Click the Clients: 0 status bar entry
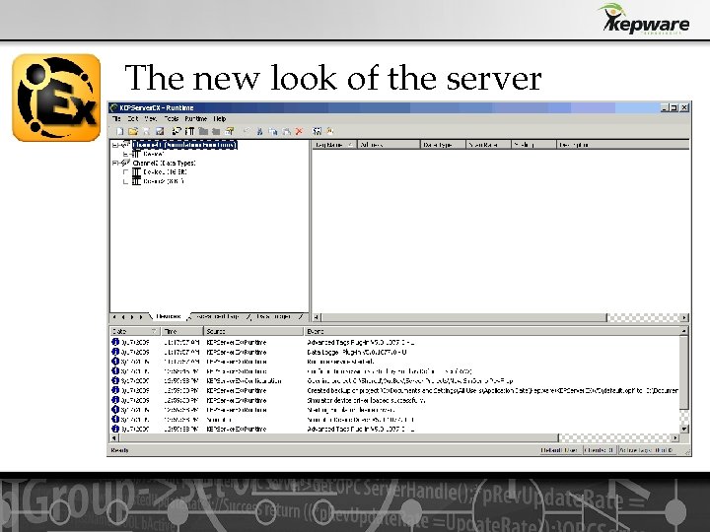 (x=599, y=450)
